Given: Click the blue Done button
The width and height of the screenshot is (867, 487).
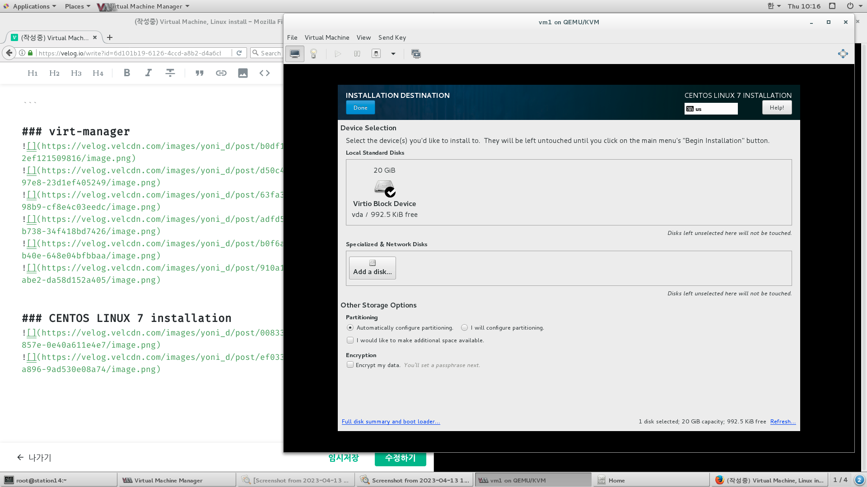Looking at the screenshot, I should coord(360,108).
